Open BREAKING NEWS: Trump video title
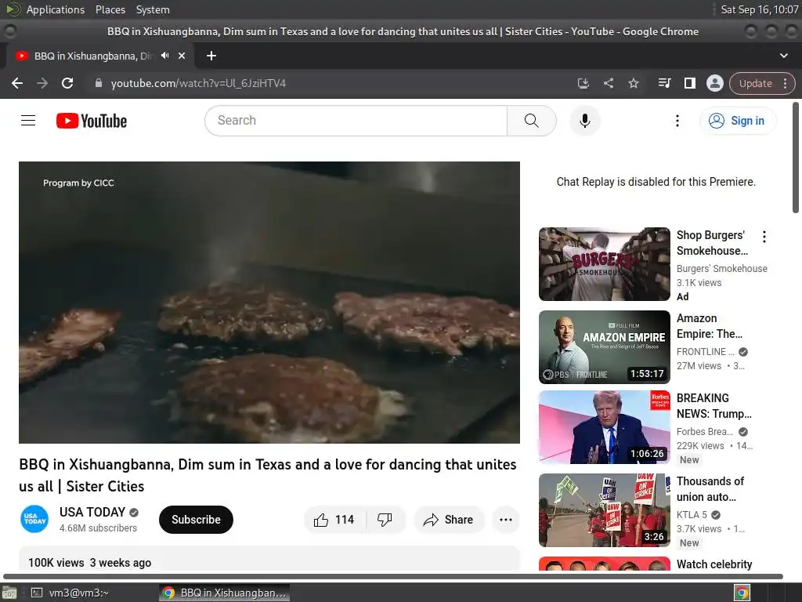 [714, 406]
